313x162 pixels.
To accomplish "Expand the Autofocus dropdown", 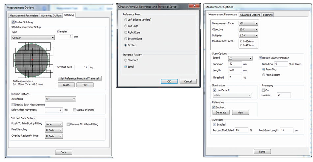I will tap(60, 99).
